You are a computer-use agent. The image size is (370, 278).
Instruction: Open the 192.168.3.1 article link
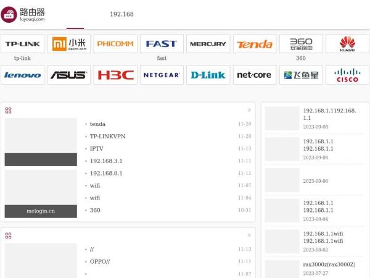(x=106, y=161)
